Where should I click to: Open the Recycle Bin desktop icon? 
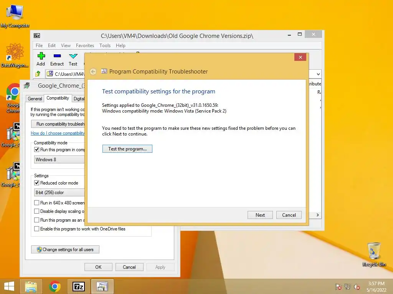pyautogui.click(x=374, y=254)
